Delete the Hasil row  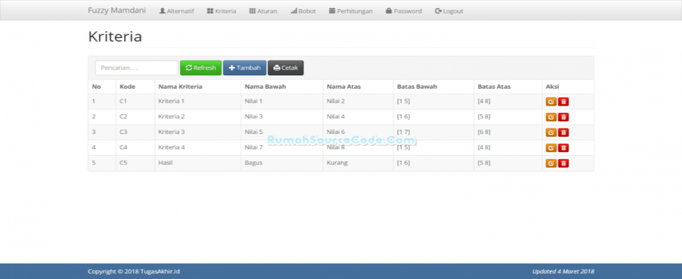click(x=563, y=163)
